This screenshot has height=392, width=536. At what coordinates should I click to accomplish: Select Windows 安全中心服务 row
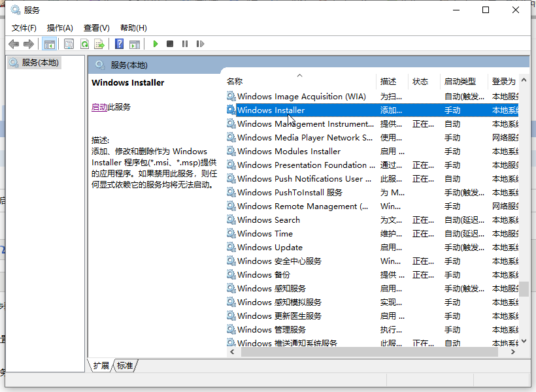tap(373, 261)
